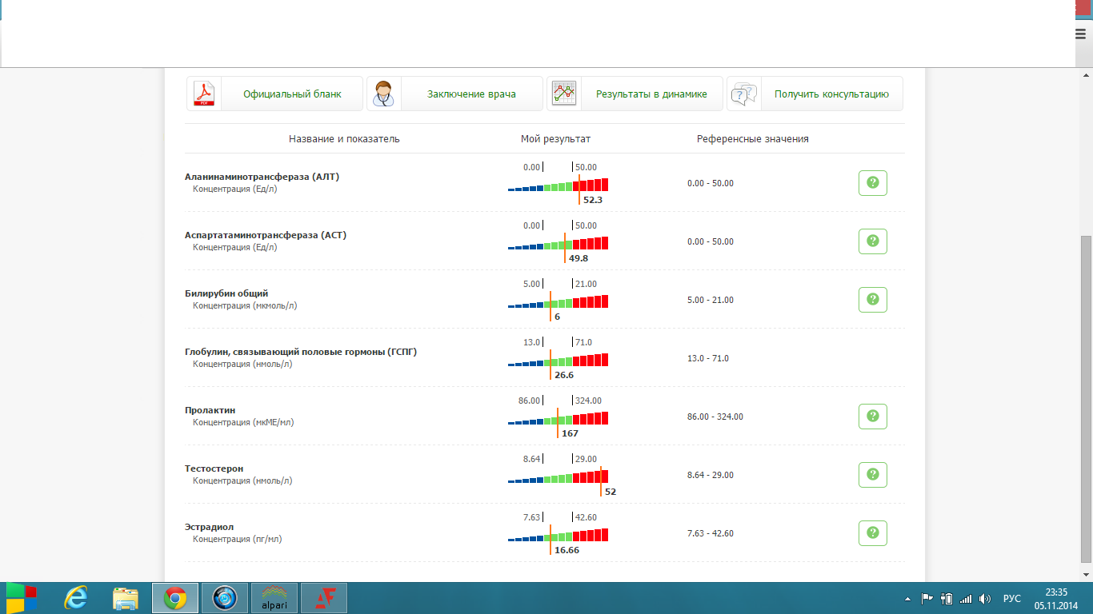Open Заключение врача
Screen dimensions: 1093x614
[x=471, y=94]
